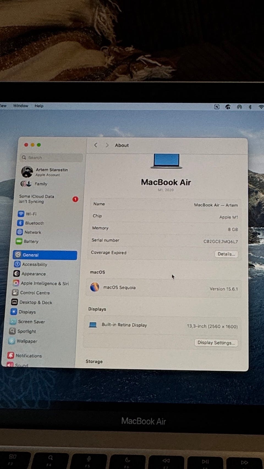Click the N icon in menu bar
Screen dimensions: 264x469
[x=217, y=107]
